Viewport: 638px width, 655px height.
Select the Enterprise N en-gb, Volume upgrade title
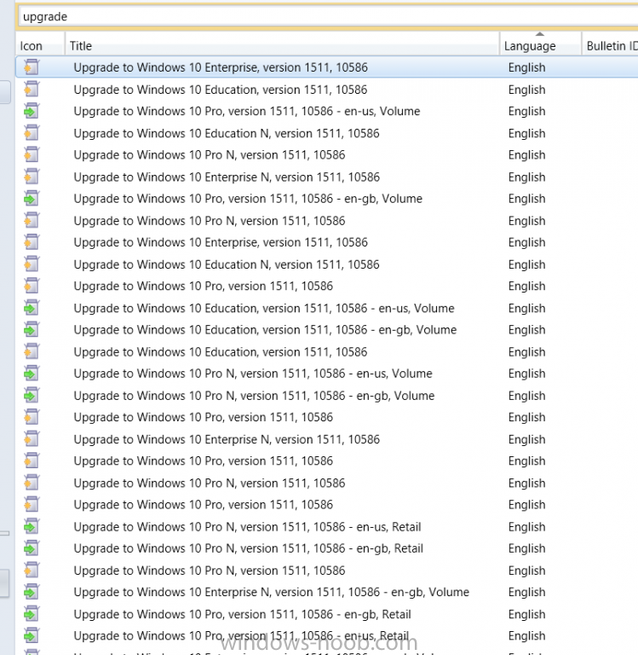(272, 592)
